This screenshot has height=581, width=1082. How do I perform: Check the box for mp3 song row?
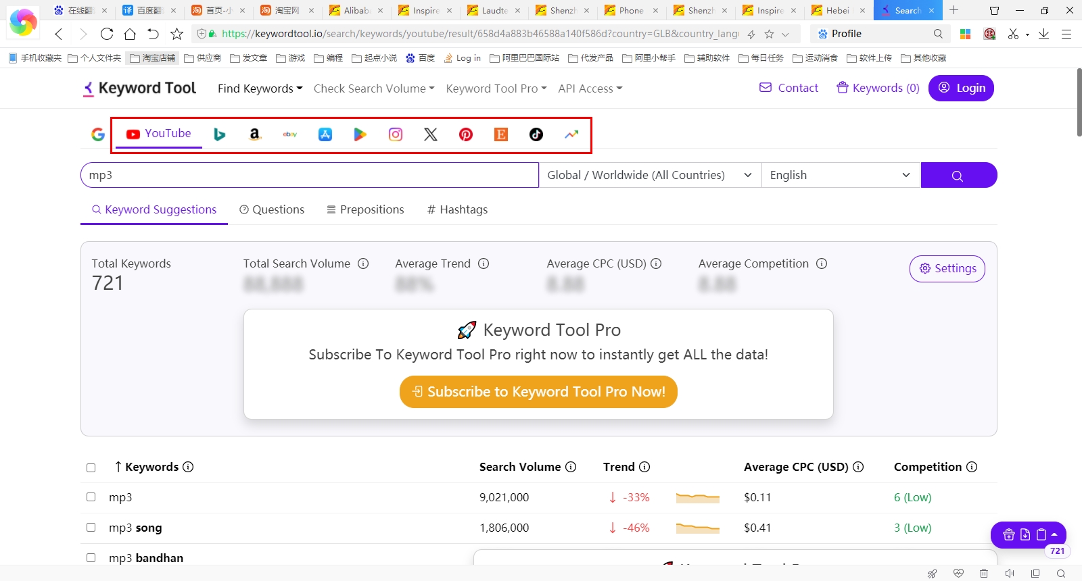pos(91,528)
